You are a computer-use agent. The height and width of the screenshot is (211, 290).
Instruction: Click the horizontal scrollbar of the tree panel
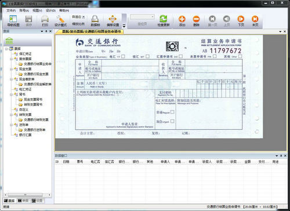click(x=27, y=195)
